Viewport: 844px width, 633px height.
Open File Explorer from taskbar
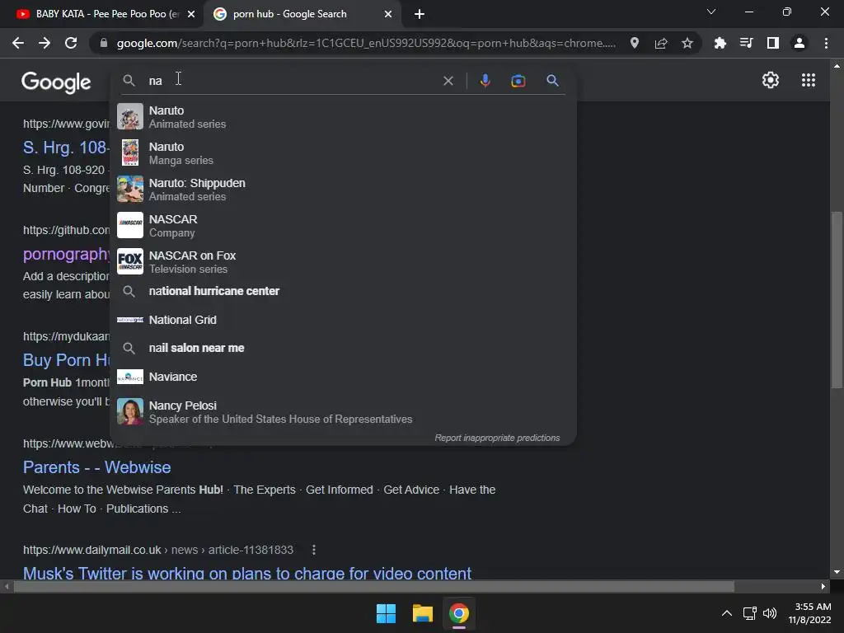pos(423,613)
